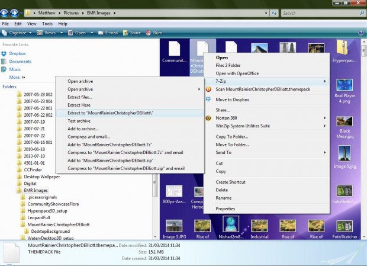
Task: Choose Test archive option
Action: (130, 121)
